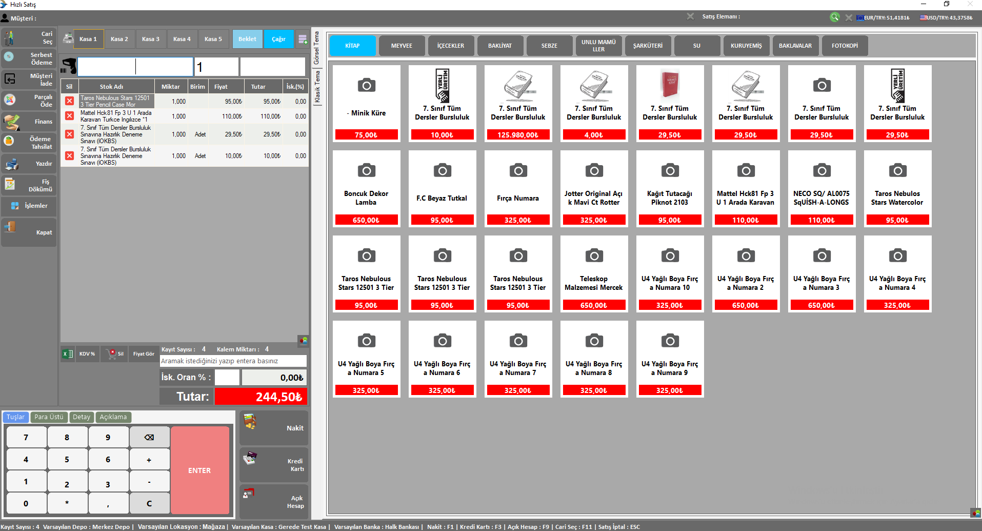Click the Excel export icon
This screenshot has height=531, width=982.
click(x=68, y=353)
